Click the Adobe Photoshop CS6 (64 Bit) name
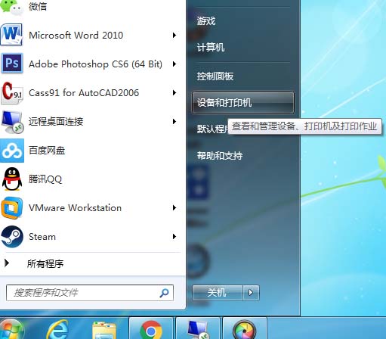 pyautogui.click(x=95, y=64)
